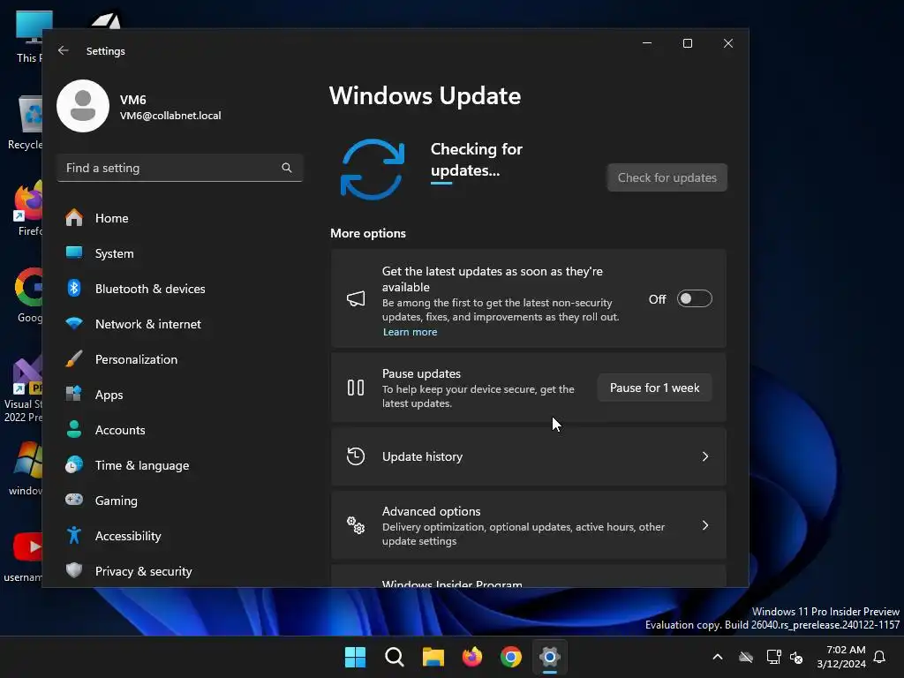Show hidden icons in system tray
Viewport: 904px width, 678px height.
click(x=718, y=657)
